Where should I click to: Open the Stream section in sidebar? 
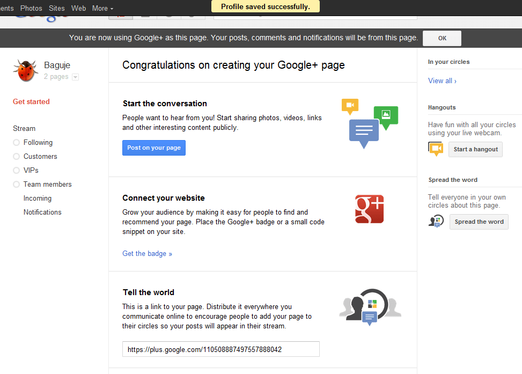tap(24, 129)
